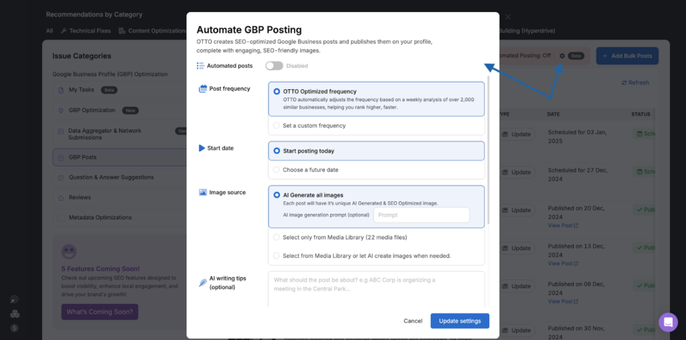Open View Post link for 13 Dec post
The height and width of the screenshot is (340, 686).
pyautogui.click(x=563, y=264)
